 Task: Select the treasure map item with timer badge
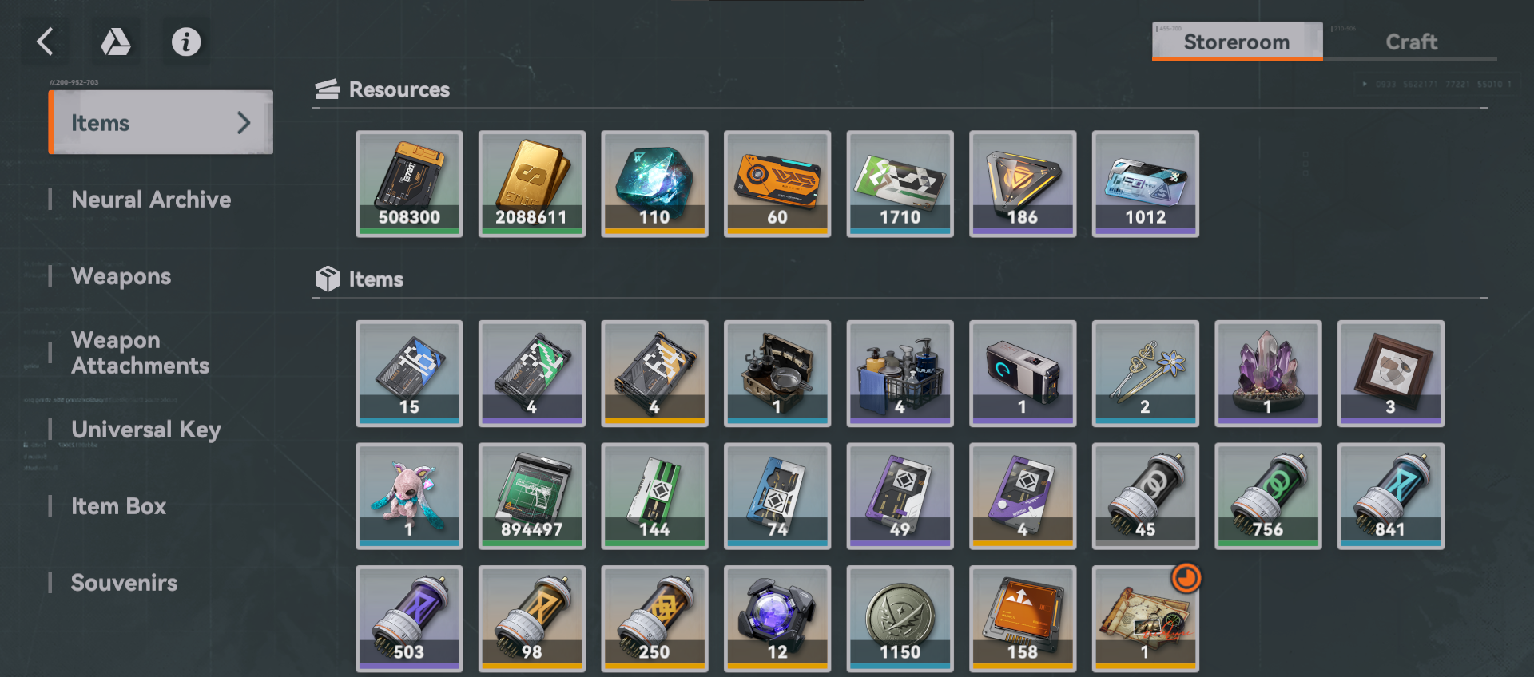point(1145,619)
